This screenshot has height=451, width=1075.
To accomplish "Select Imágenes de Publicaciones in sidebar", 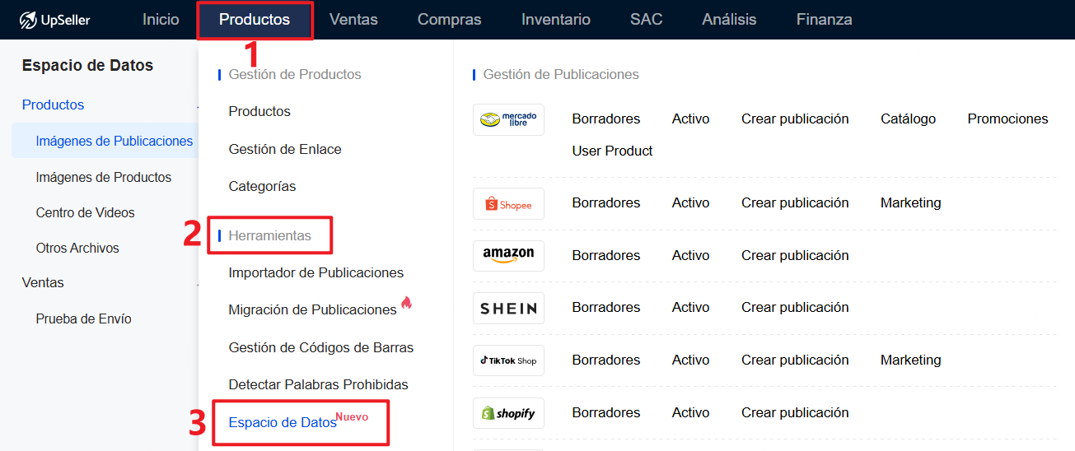I will tap(114, 141).
